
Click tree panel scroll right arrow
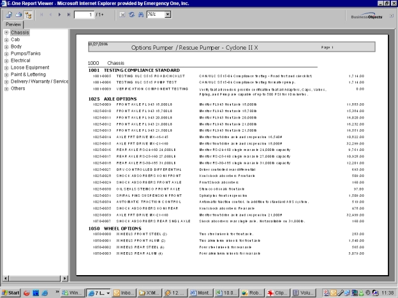[x=65, y=278]
